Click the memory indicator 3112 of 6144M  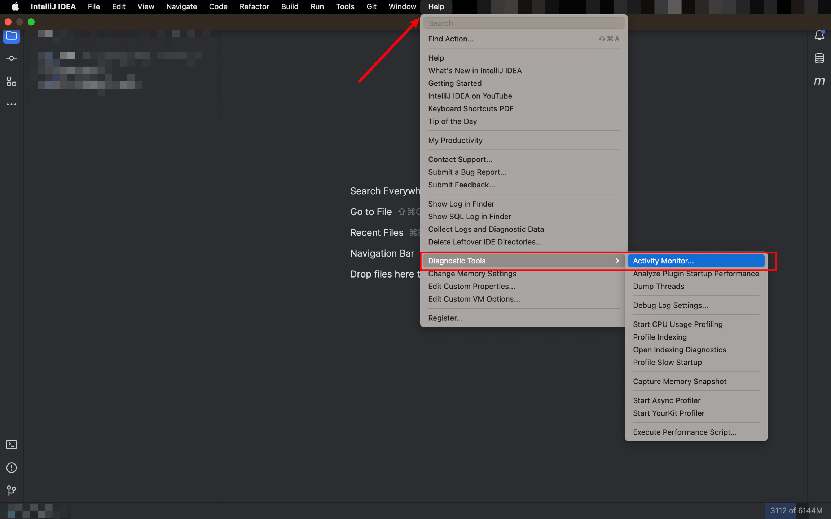796,511
